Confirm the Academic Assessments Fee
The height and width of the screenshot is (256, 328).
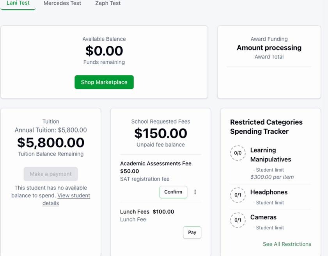click(x=173, y=192)
